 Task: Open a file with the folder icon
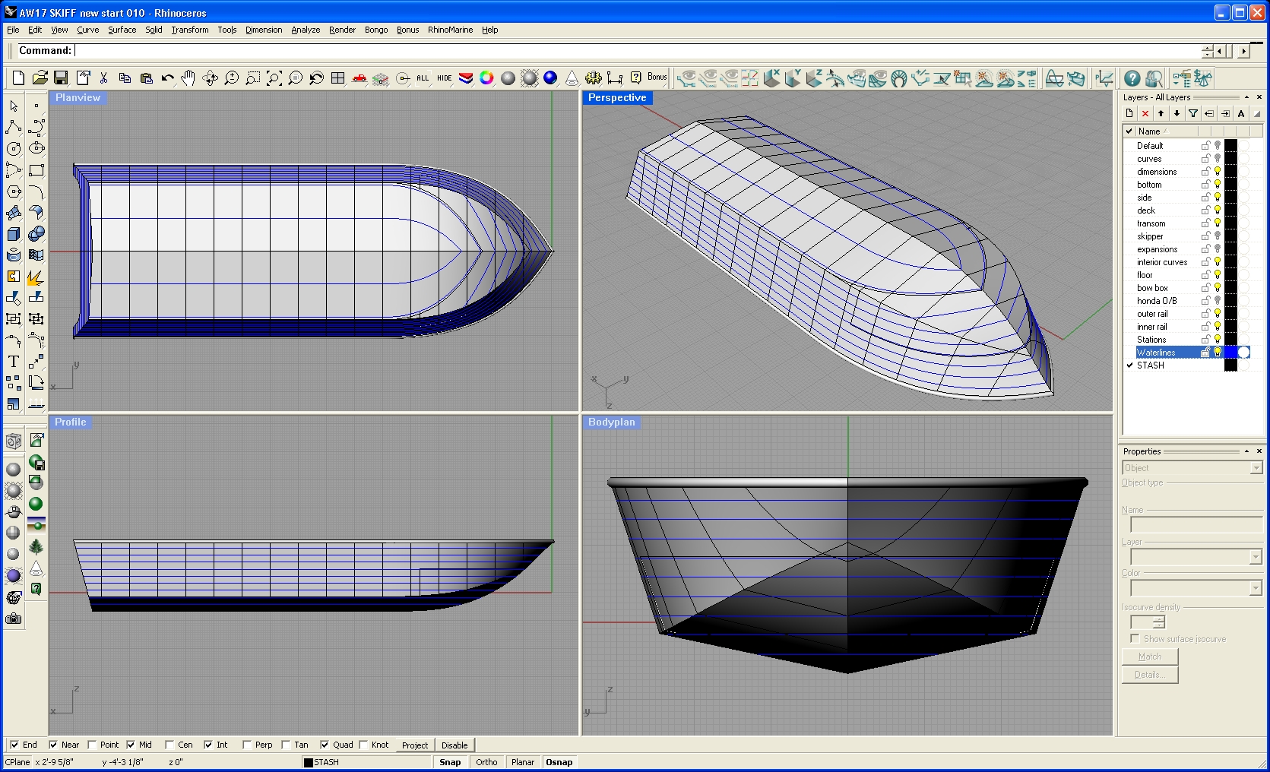40,78
